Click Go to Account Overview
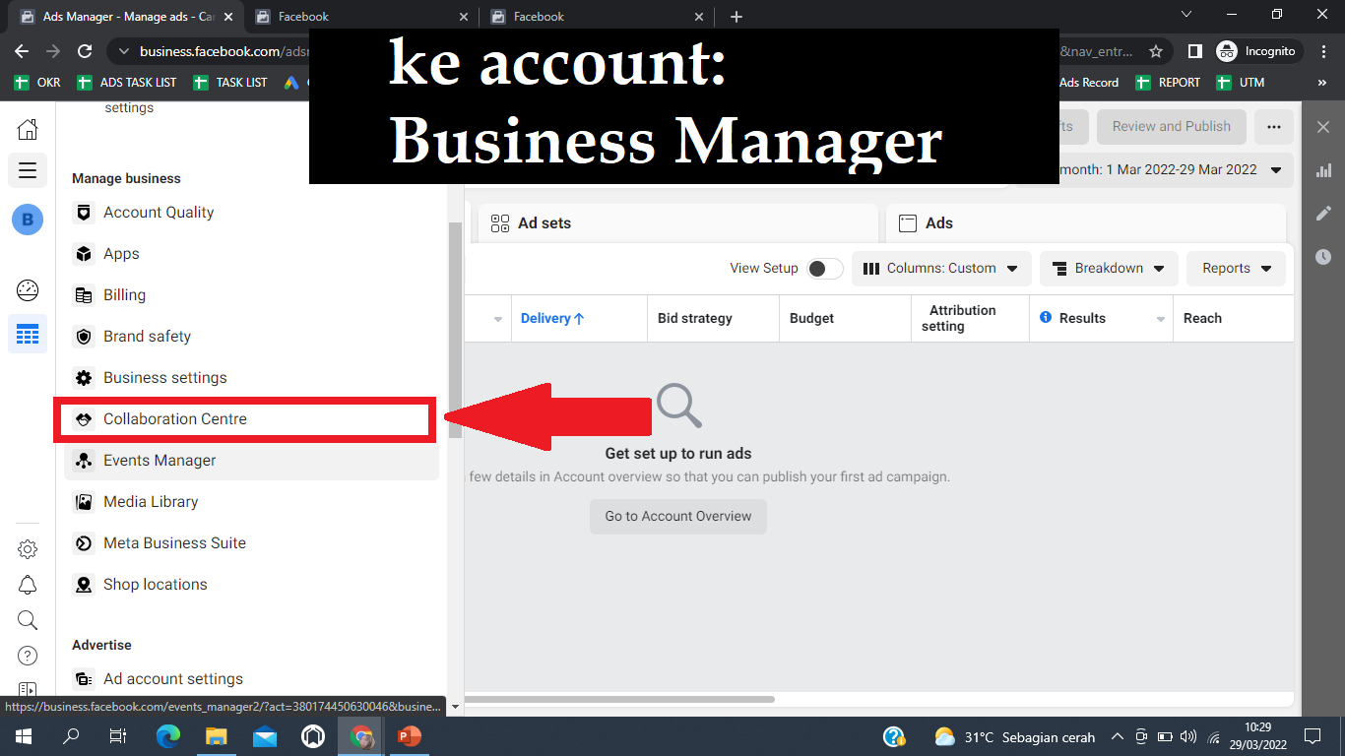Image resolution: width=1345 pixels, height=756 pixels. [x=677, y=516]
